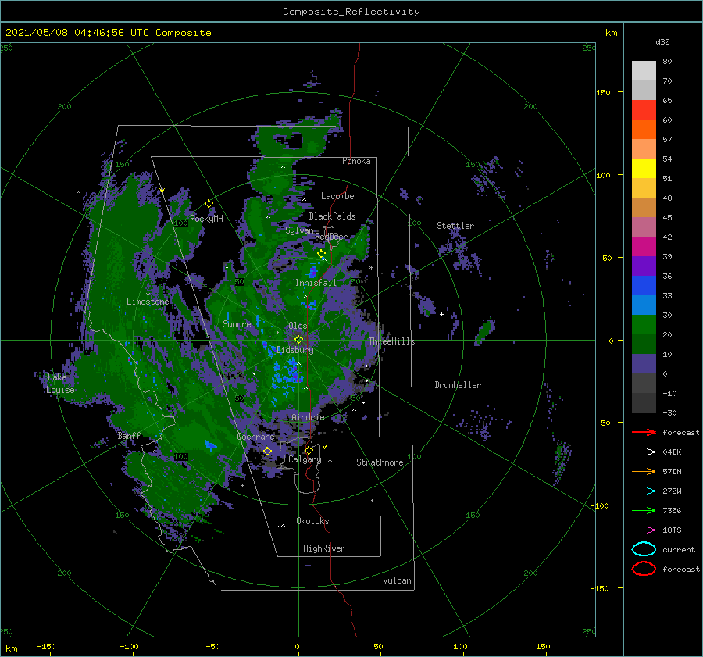Click the red legend swatch below 65
Viewport: 703px width, 657px height.
(x=644, y=110)
